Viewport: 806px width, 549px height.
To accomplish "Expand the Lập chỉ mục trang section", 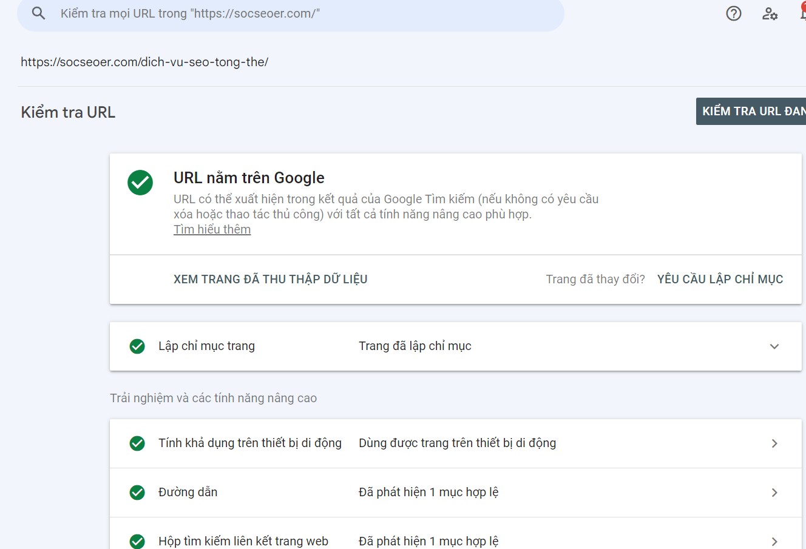I will click(774, 346).
